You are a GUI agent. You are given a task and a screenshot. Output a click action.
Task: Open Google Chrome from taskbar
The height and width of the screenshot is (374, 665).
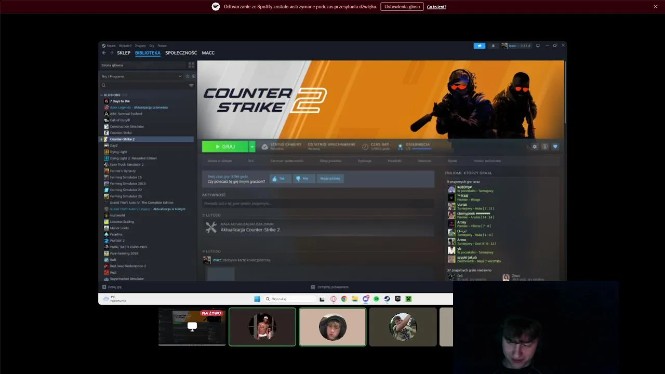(x=344, y=299)
